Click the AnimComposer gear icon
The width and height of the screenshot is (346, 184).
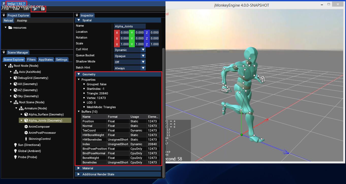point(26,127)
